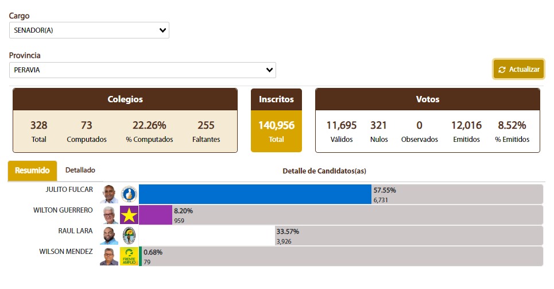The height and width of the screenshot is (289, 554).
Task: Click Wilton Guerrero's purple vote bar
Action: [x=156, y=215]
